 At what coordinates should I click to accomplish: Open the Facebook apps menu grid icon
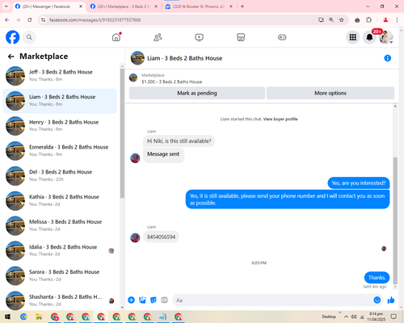(x=353, y=37)
